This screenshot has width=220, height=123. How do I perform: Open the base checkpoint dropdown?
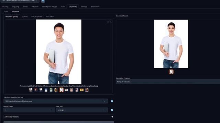click(56, 101)
